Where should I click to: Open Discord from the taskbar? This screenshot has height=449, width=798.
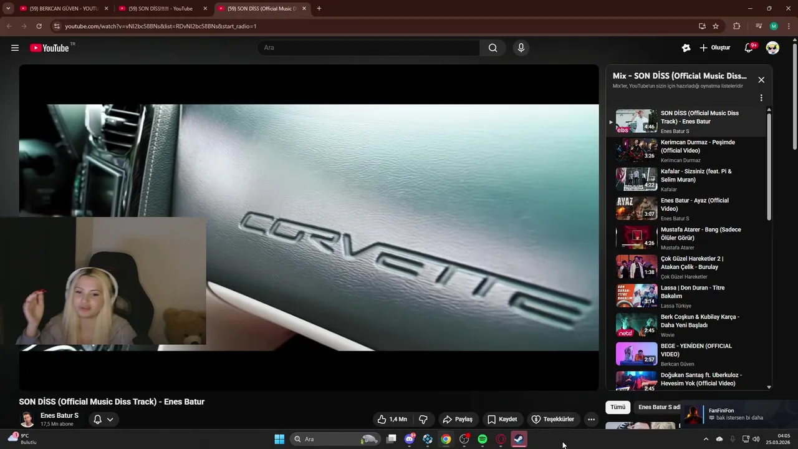[x=410, y=439]
